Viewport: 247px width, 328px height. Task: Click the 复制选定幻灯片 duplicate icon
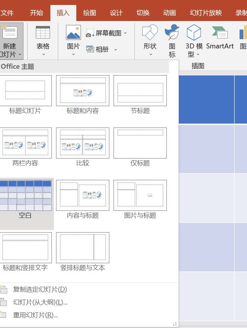[x=4, y=289]
